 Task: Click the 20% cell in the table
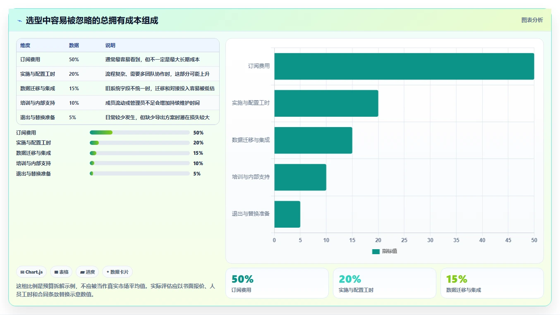click(74, 74)
